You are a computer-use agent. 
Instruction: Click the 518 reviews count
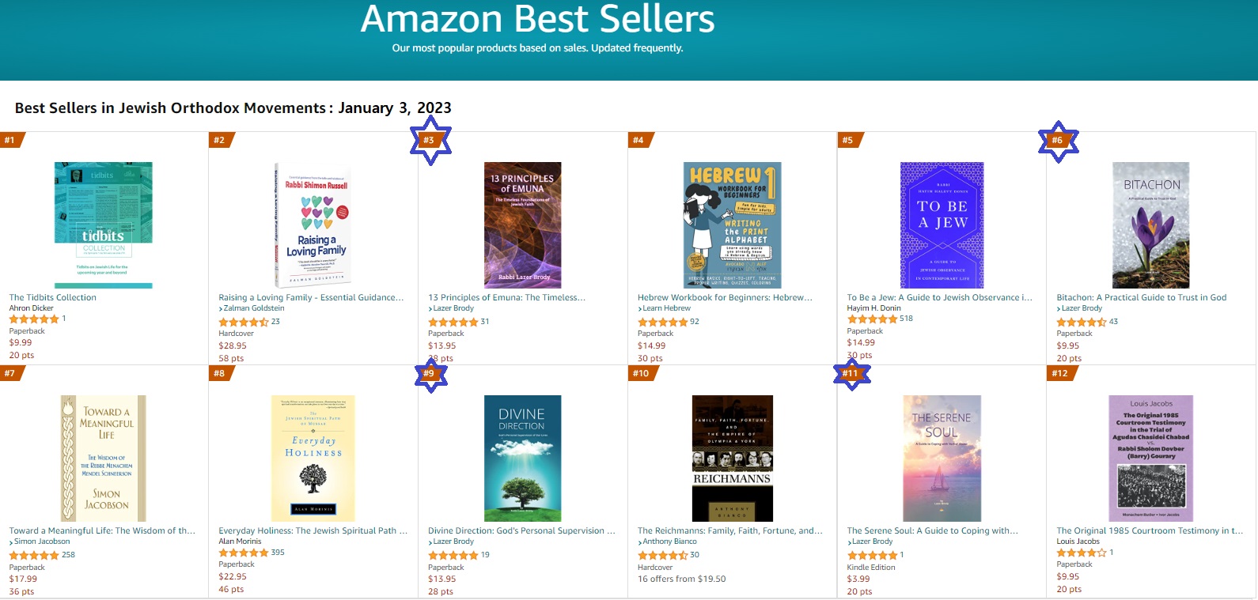tap(906, 319)
